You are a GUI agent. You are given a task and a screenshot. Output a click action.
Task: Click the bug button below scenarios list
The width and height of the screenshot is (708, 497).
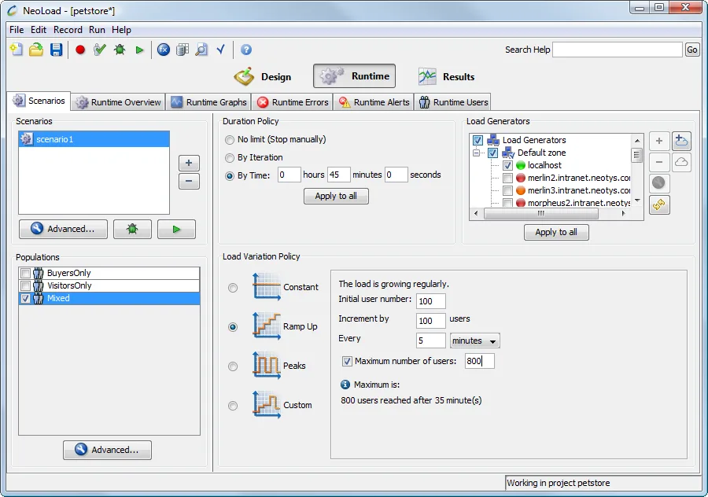[x=132, y=230]
